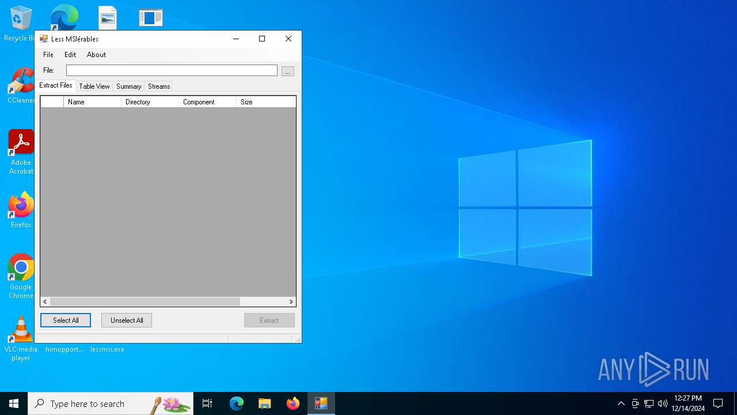Screen dimensions: 737x415
Task: Close the Less MSIérables window
Action: point(288,39)
